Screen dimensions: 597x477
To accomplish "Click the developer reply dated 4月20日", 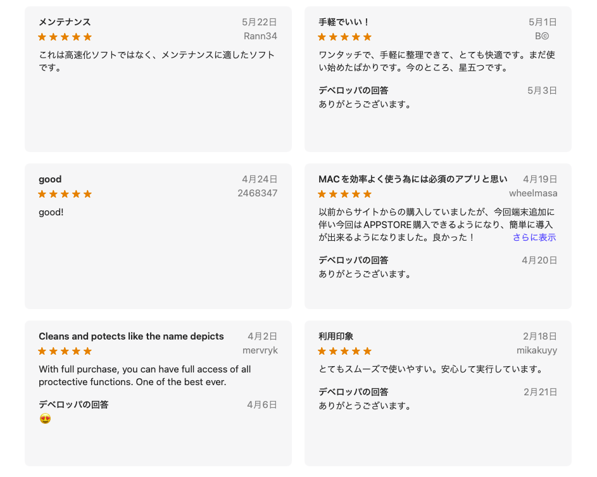I will [x=365, y=274].
